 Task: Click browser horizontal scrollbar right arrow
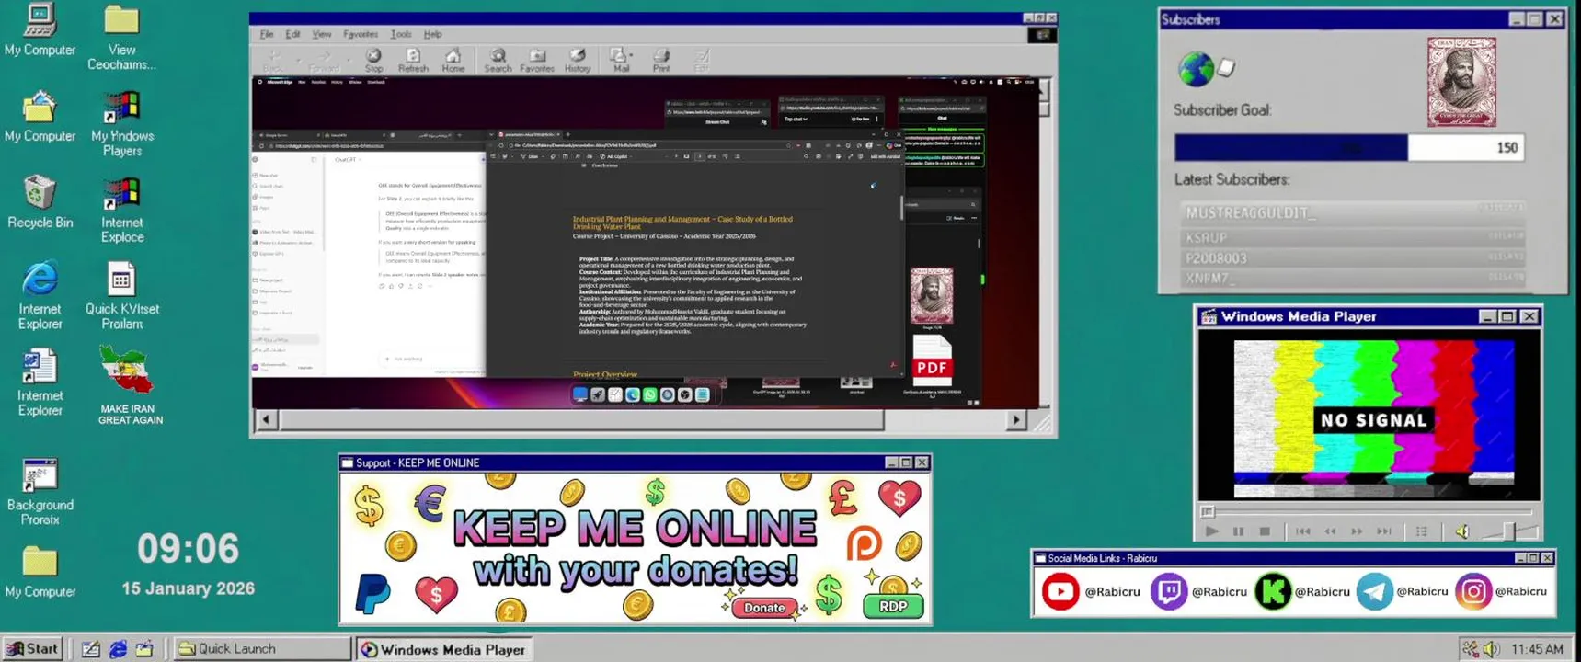[1015, 420]
